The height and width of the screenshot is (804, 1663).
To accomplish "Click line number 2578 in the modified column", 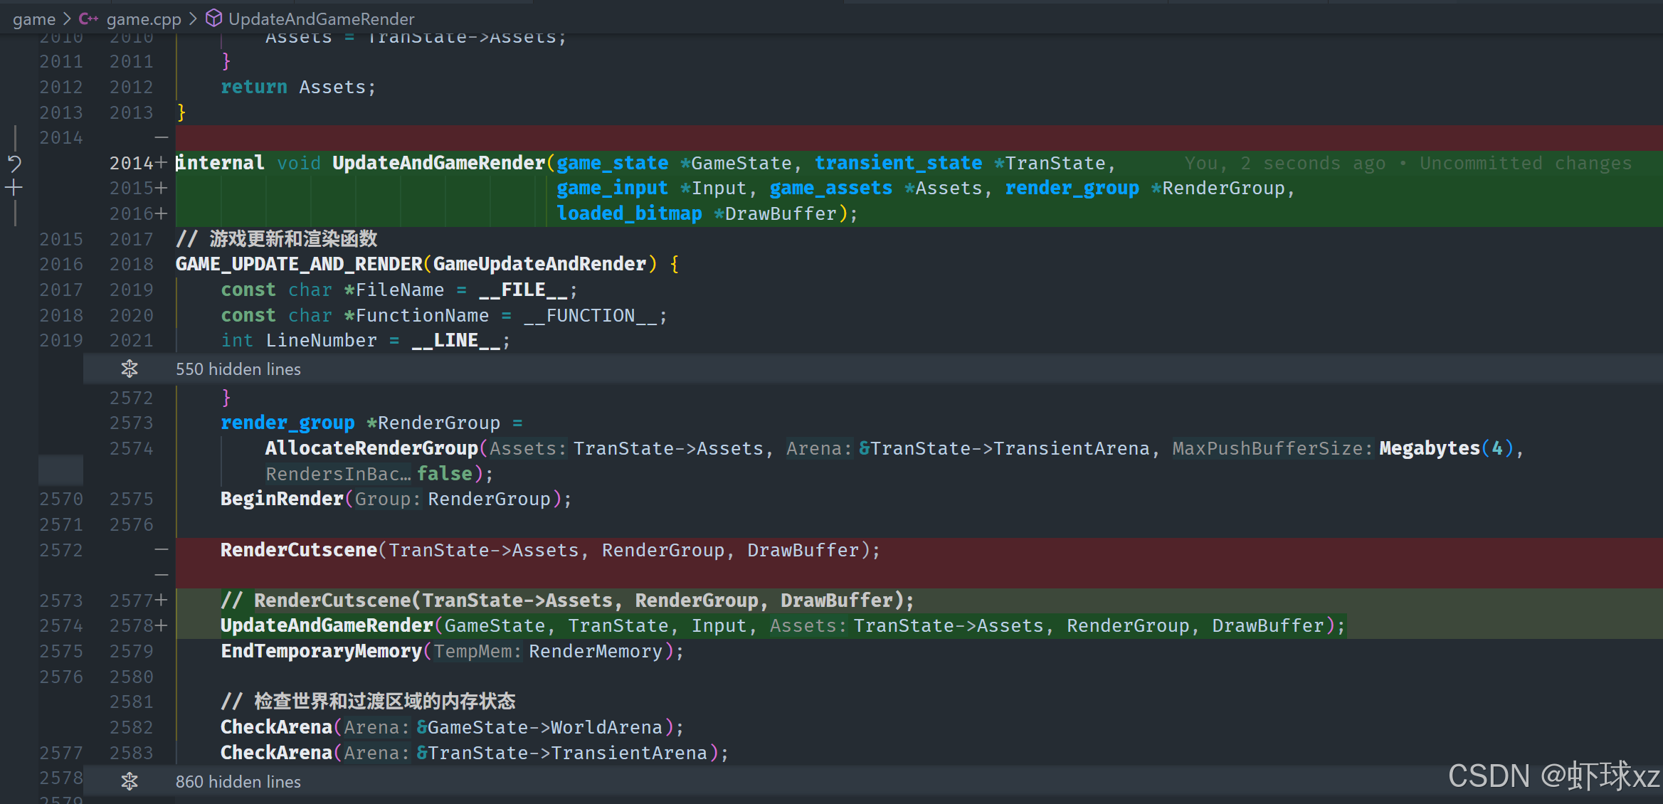I will click(131, 625).
